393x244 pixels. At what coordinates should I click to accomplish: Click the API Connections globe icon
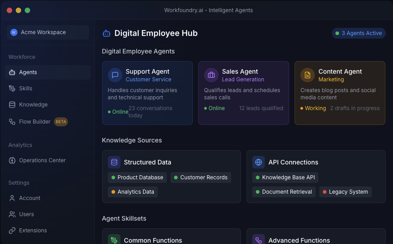(x=259, y=162)
